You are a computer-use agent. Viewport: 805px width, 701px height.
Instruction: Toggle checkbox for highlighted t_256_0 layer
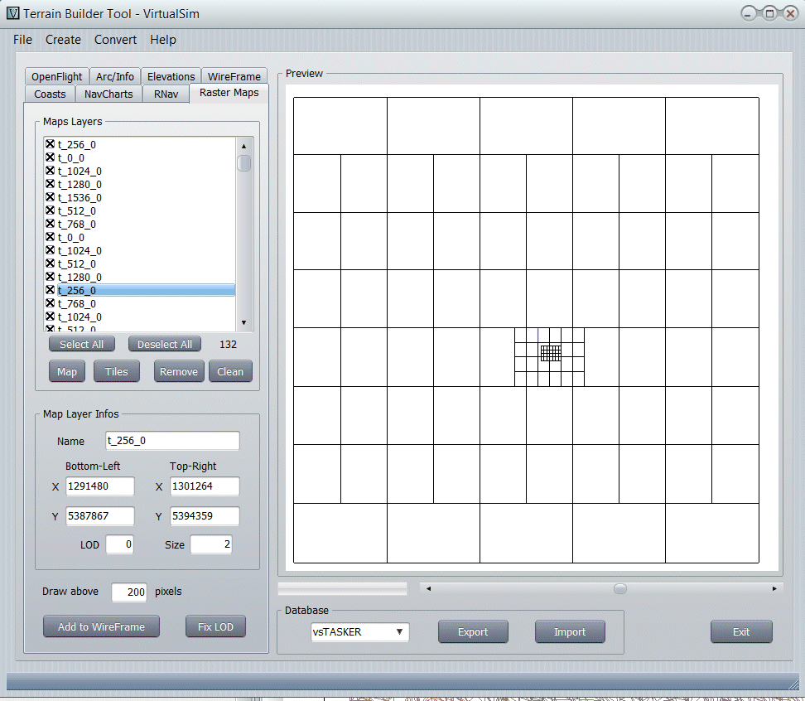pos(50,290)
